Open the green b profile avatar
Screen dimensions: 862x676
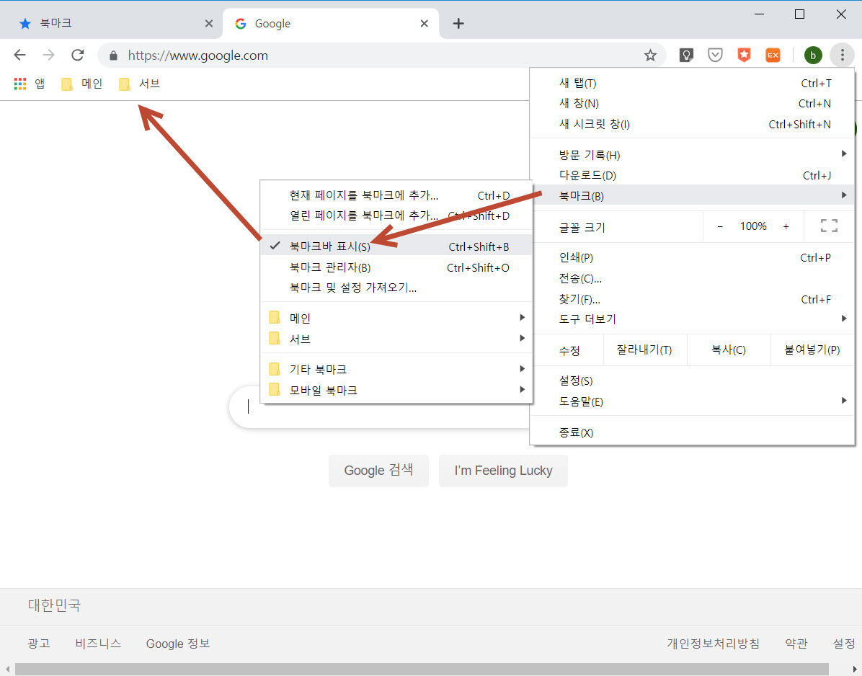(x=812, y=55)
